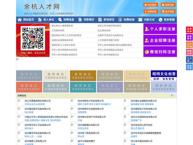Open the 成本会计 job link
The height and width of the screenshot is (145, 193).
click(29, 128)
